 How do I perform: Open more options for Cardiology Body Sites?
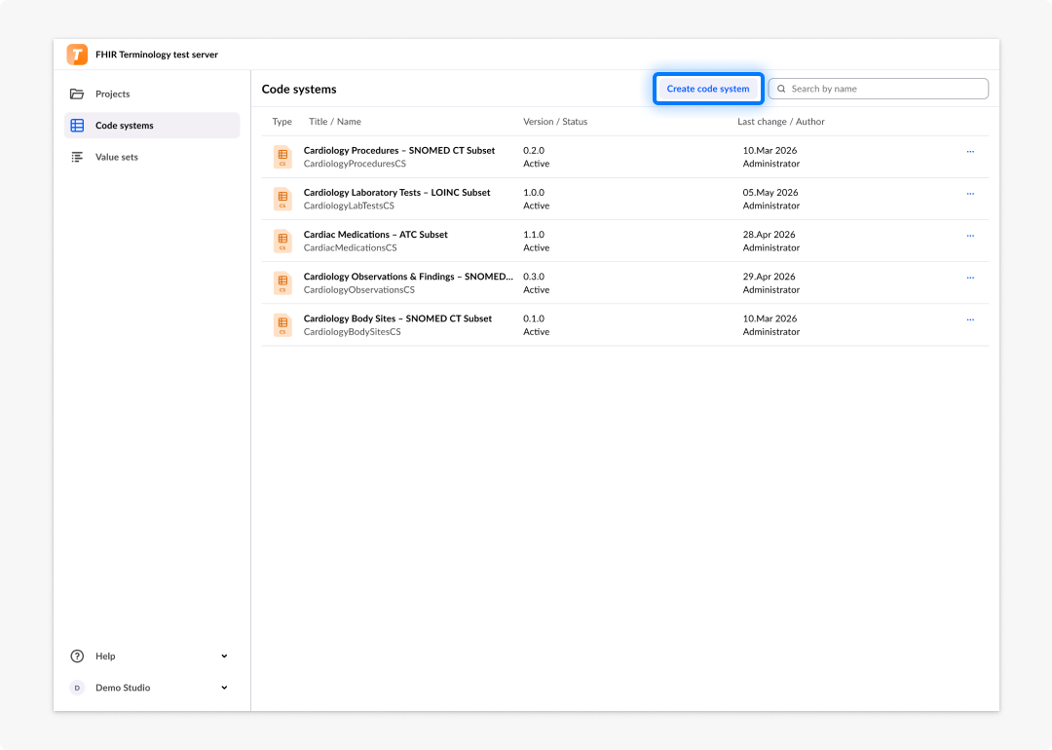click(970, 320)
